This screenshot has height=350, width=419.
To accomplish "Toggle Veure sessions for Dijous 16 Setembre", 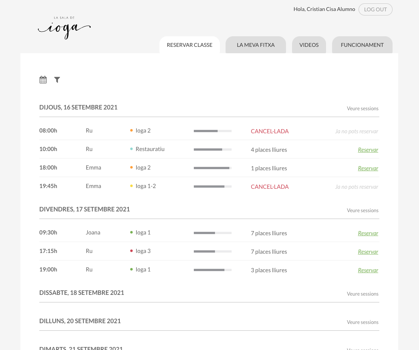I will coord(362,108).
